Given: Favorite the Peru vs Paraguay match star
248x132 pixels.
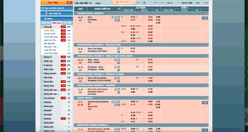Looking at the screenshot, I should (x=119, y=17).
